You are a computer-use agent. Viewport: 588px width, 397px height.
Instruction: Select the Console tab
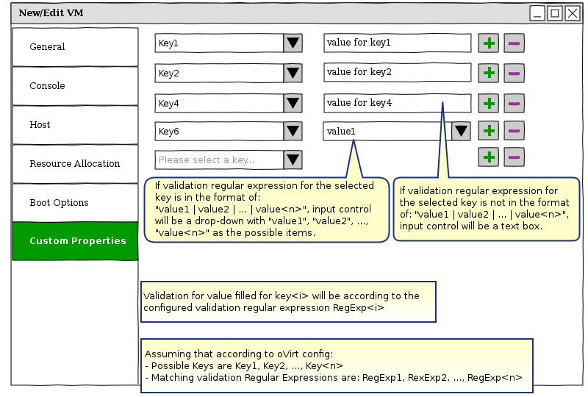[x=75, y=86]
